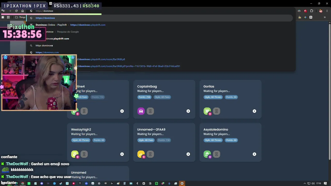
Task: Click Points: 60 chip on Asystoledomino card
Action: pyautogui.click(x=231, y=140)
